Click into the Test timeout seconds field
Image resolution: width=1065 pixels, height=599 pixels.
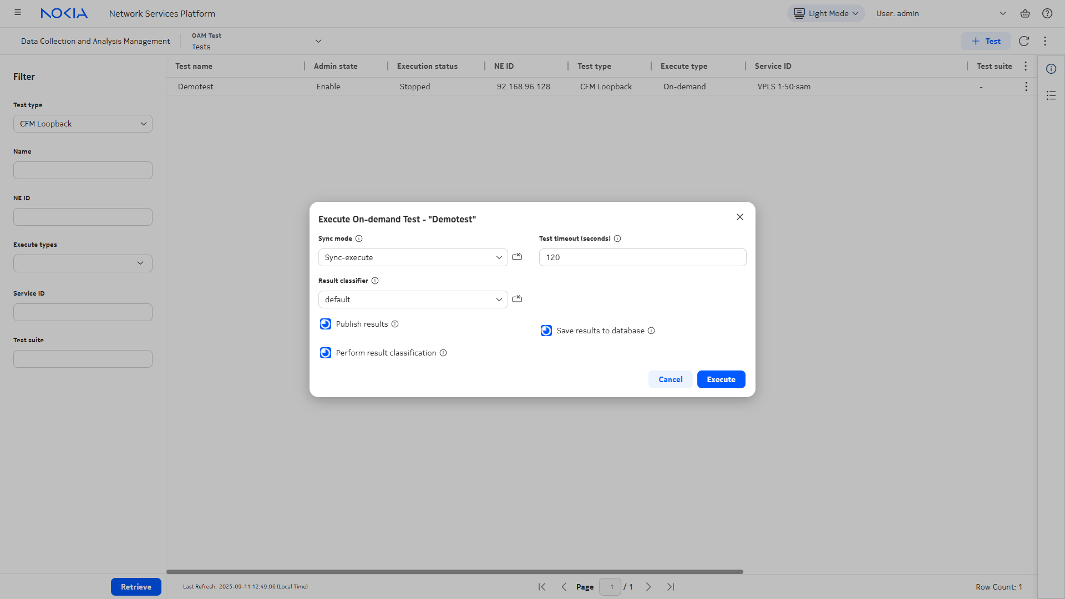point(642,257)
